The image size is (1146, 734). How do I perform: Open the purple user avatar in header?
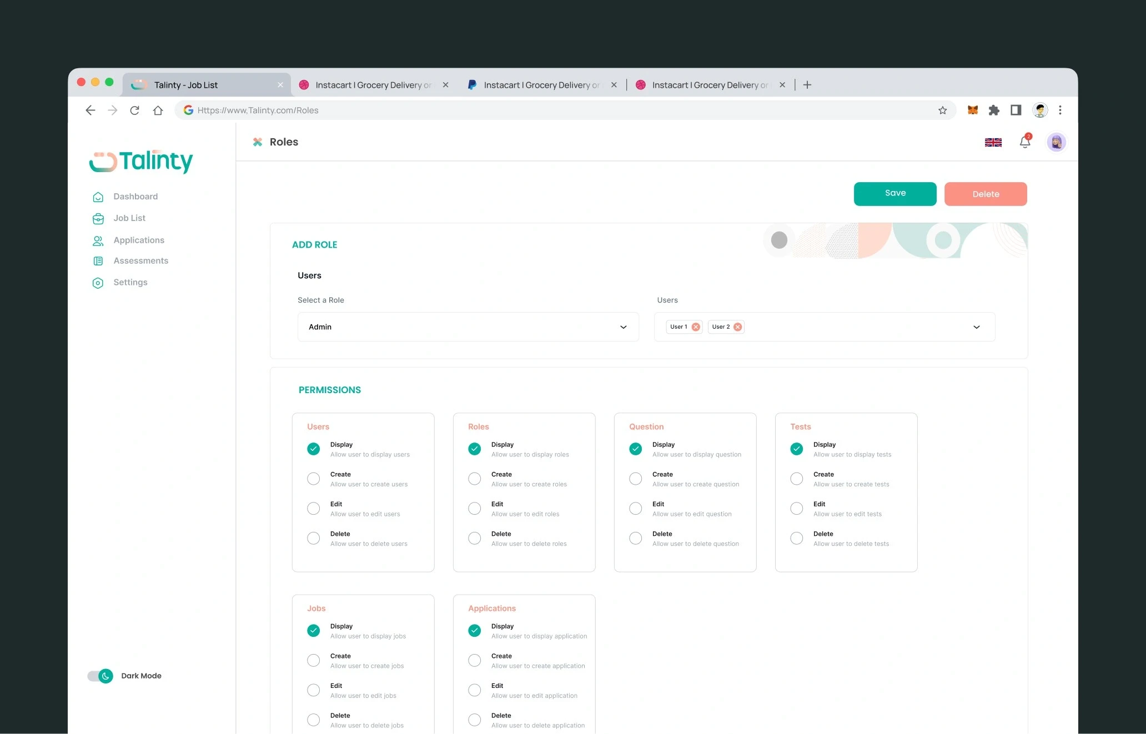[x=1056, y=142]
